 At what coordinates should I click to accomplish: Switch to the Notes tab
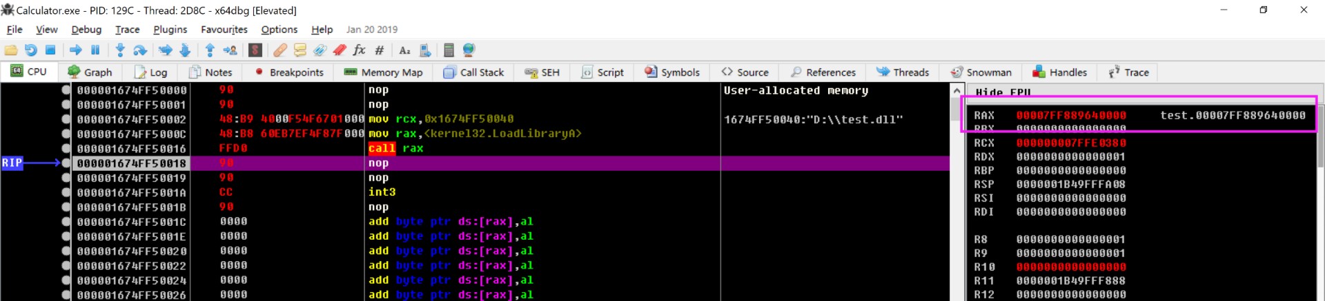click(211, 72)
